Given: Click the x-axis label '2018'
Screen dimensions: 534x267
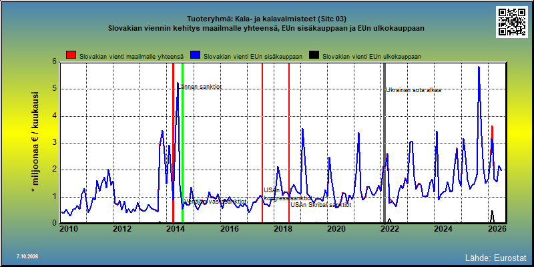Looking at the screenshot, I should point(282,229).
